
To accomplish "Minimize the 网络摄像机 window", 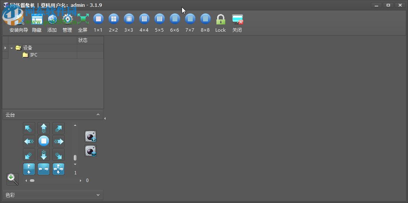I will (376, 5).
